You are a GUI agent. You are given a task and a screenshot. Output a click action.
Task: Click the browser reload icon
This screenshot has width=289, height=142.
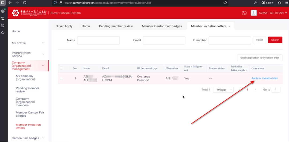(25, 3)
